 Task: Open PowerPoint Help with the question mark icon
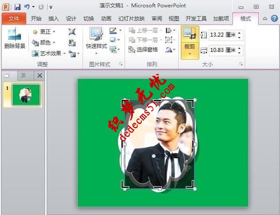click(274, 18)
